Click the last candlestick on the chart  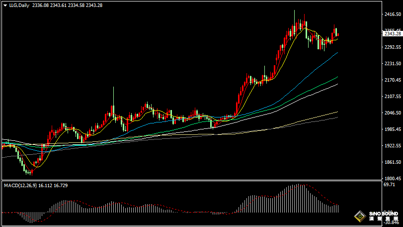[x=337, y=34]
